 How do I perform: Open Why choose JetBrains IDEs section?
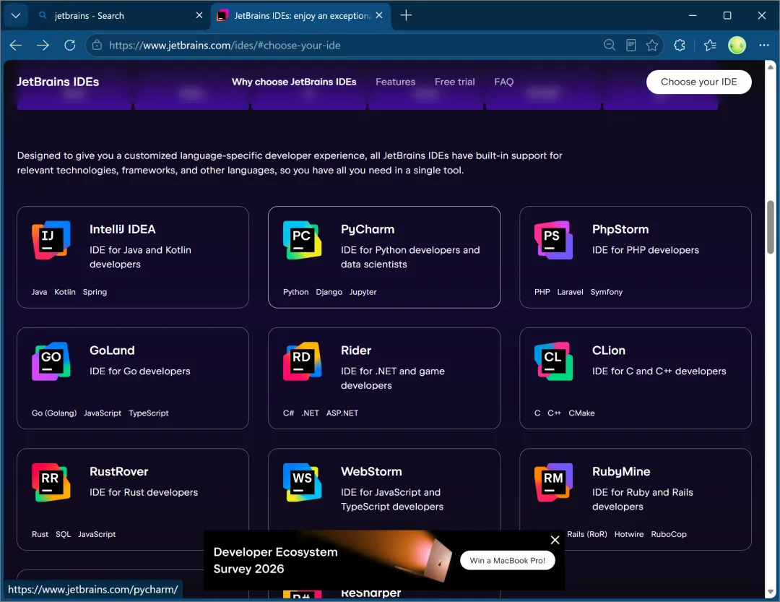click(294, 82)
